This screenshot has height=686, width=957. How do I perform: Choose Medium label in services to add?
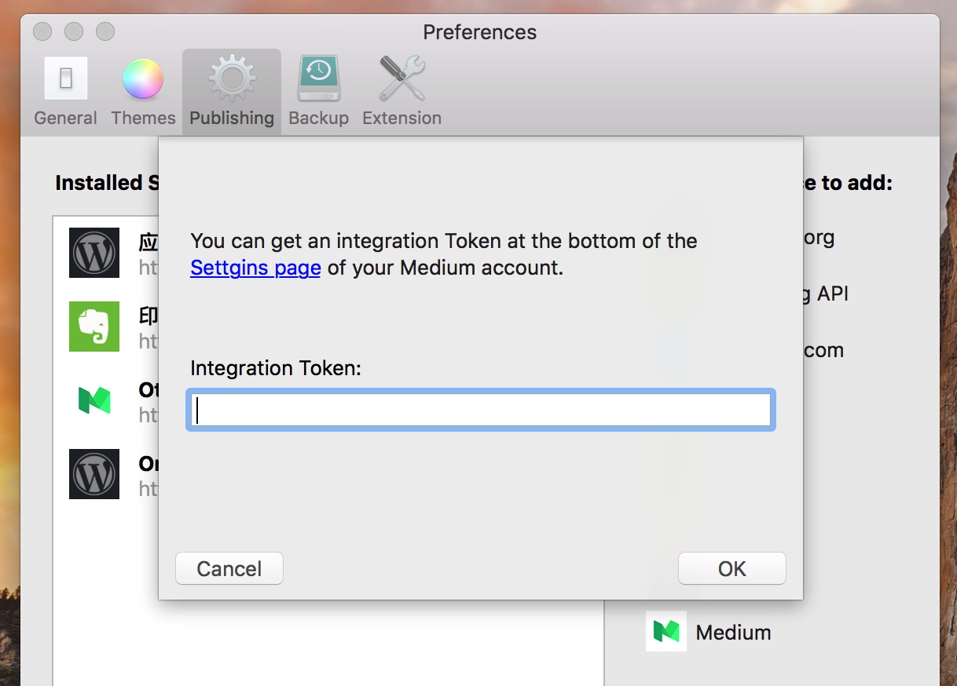(733, 633)
